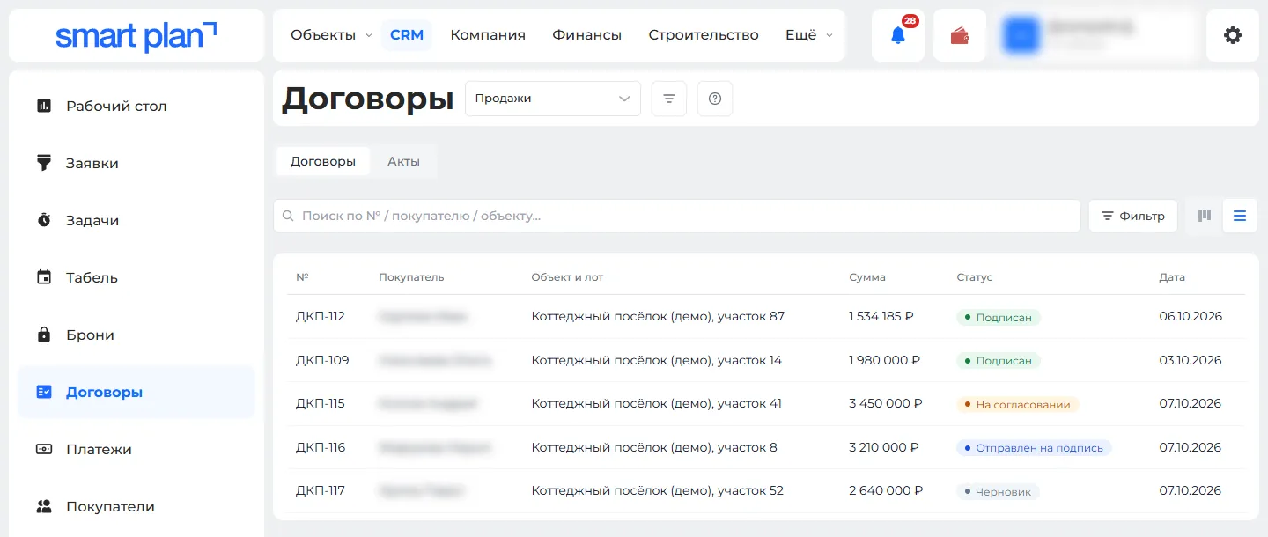The width and height of the screenshot is (1268, 537).
Task: Open the notifications bell icon
Action: tap(898, 35)
